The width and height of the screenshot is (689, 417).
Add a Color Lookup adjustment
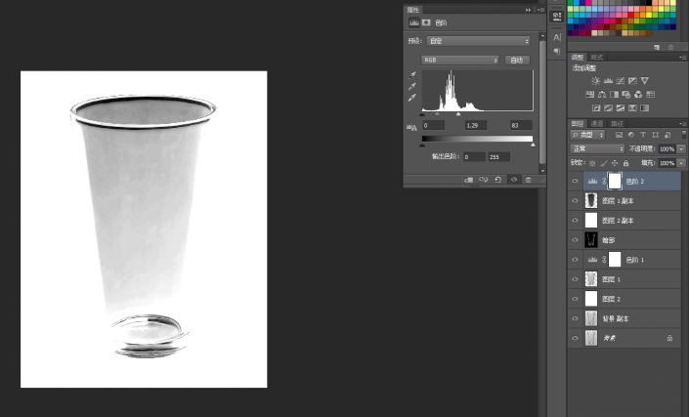click(651, 95)
